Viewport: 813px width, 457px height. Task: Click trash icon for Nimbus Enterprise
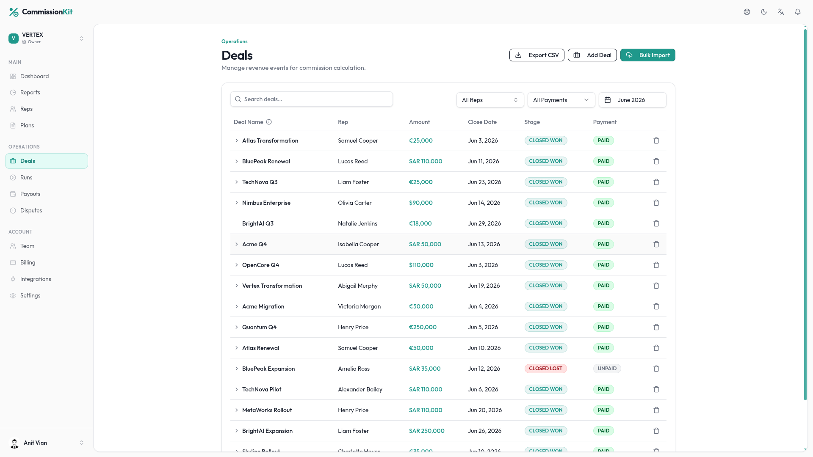coord(656,203)
